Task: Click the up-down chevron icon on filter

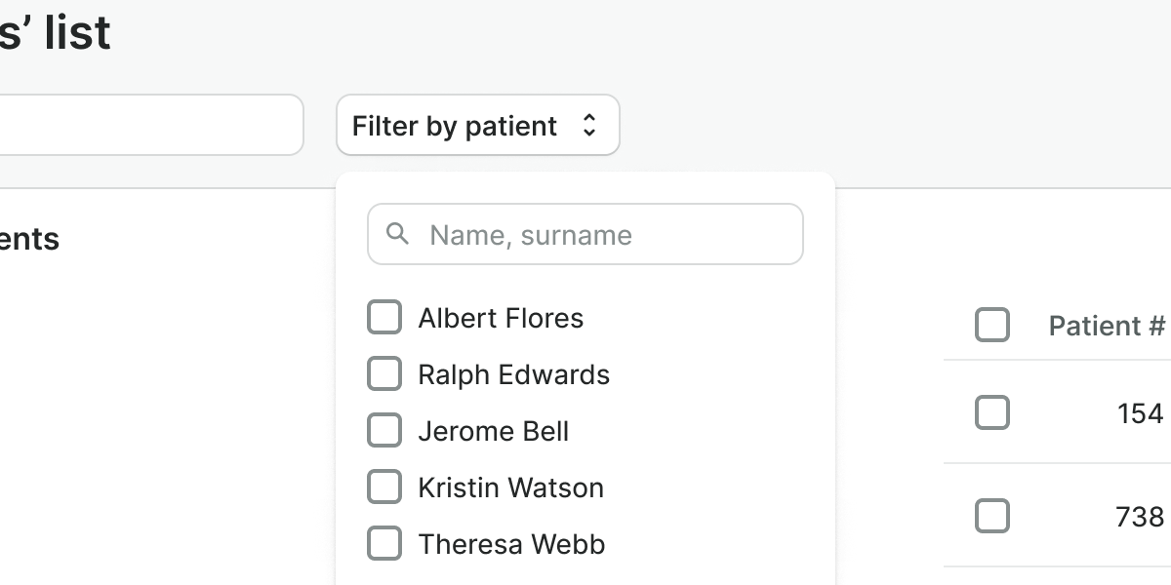Action: click(x=588, y=125)
